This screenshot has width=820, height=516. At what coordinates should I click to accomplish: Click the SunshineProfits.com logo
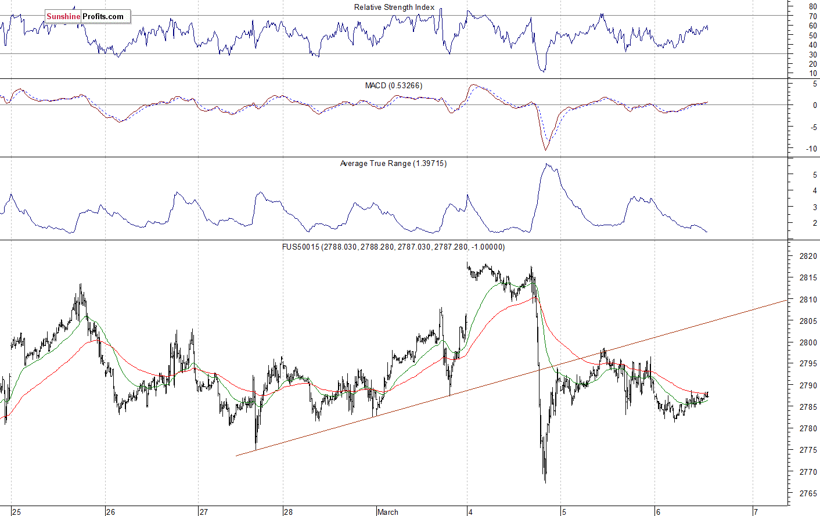click(x=87, y=16)
